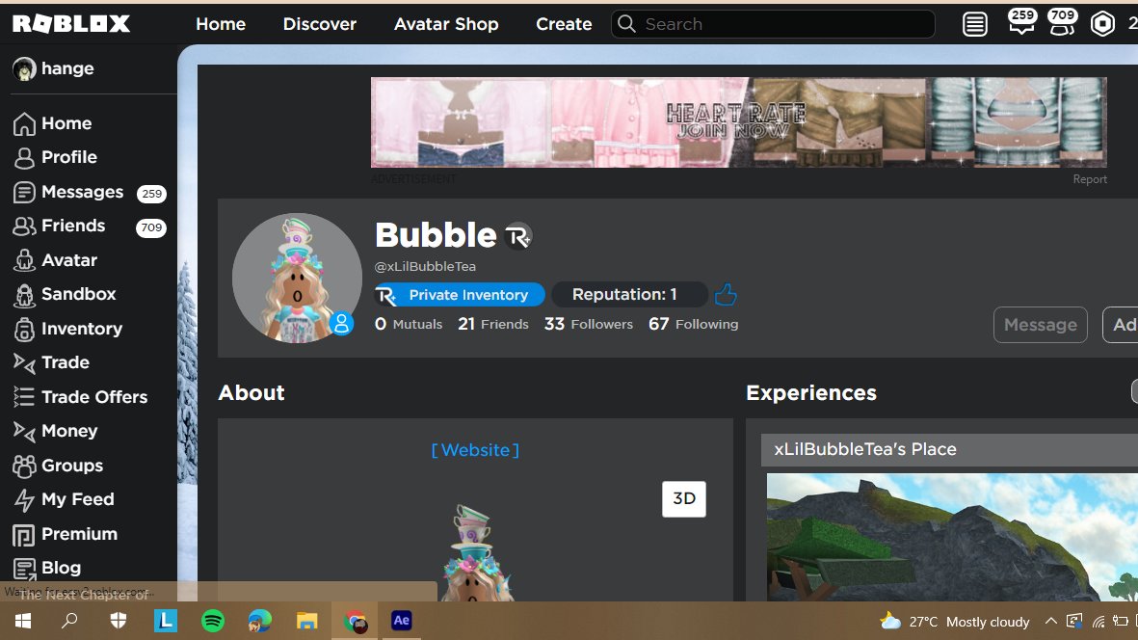Screen dimensions: 1138x640
Task: Toggle the 3D avatar view button
Action: pos(684,498)
